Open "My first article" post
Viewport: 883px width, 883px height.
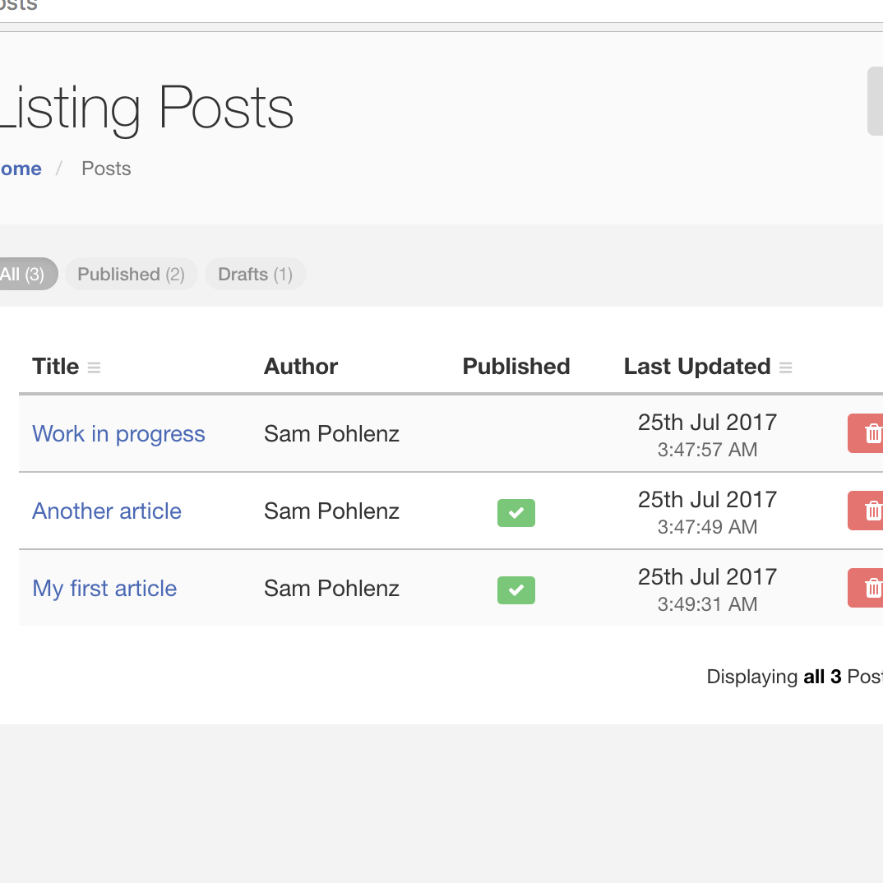[104, 589]
